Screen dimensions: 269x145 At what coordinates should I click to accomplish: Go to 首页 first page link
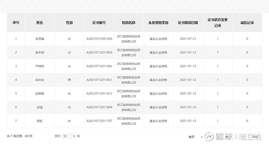(x=191, y=137)
